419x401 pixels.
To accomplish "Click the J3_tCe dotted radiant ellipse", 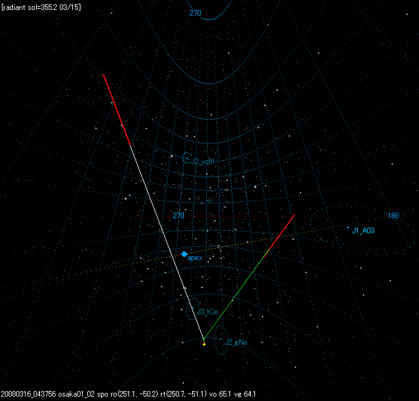I will tap(193, 309).
